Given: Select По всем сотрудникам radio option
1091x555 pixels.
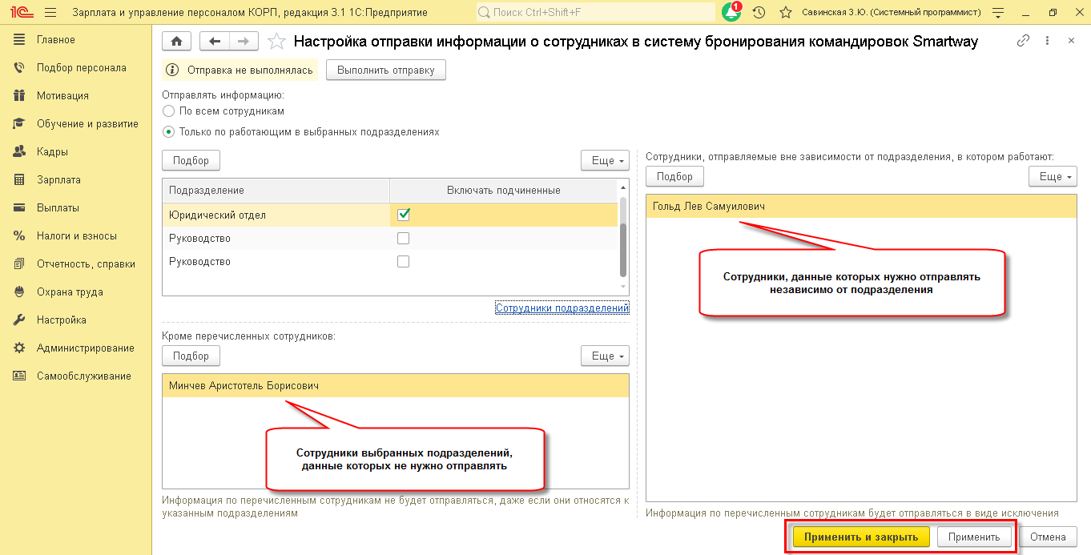Looking at the screenshot, I should (168, 111).
